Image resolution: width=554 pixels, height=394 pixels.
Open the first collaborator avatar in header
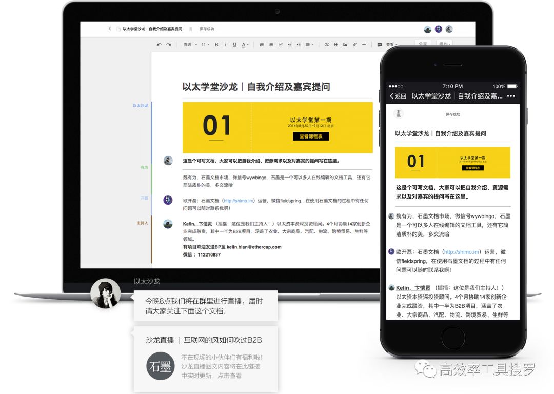point(427,29)
